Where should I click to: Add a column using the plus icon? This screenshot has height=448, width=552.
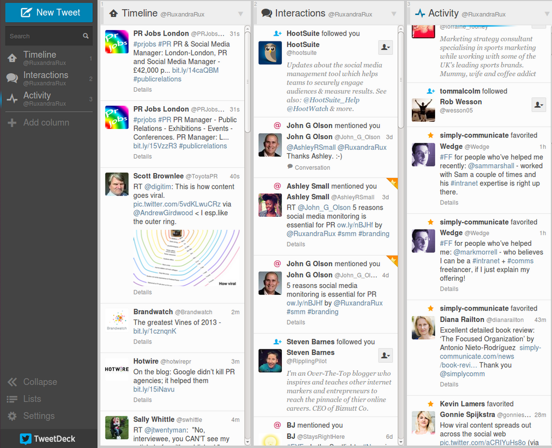(x=12, y=122)
